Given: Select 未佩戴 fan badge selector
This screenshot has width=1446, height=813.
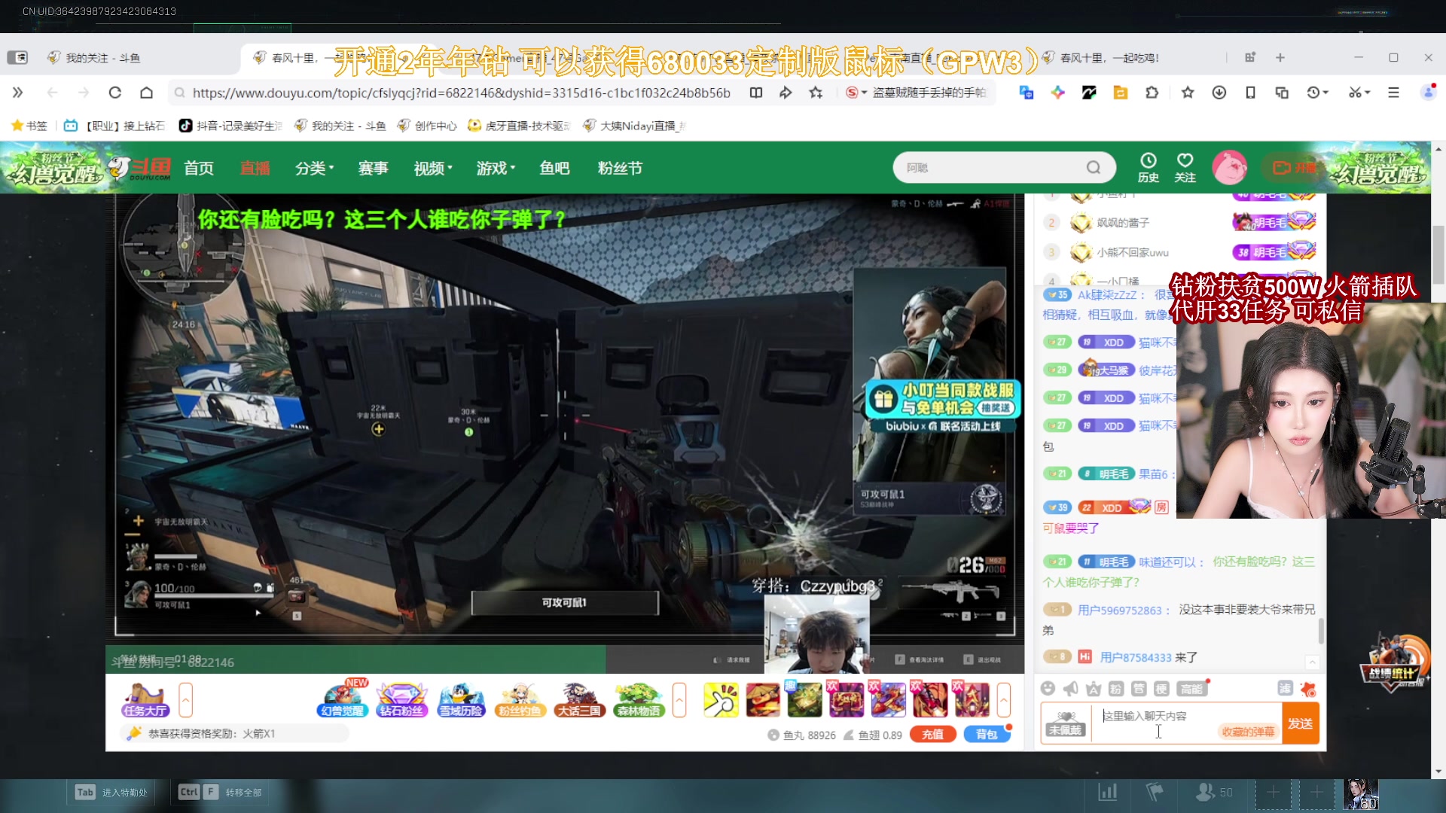Looking at the screenshot, I should pos(1065,723).
